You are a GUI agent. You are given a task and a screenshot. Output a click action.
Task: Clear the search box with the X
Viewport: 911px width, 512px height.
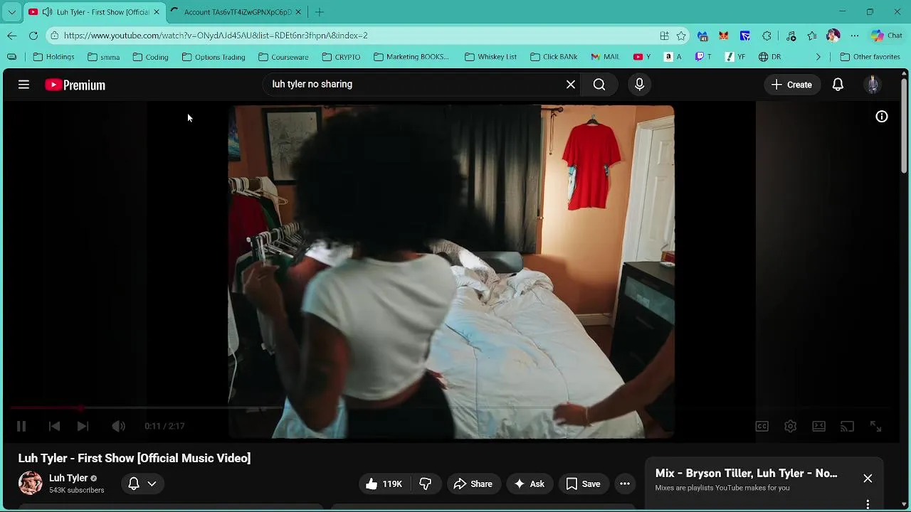pyautogui.click(x=571, y=85)
